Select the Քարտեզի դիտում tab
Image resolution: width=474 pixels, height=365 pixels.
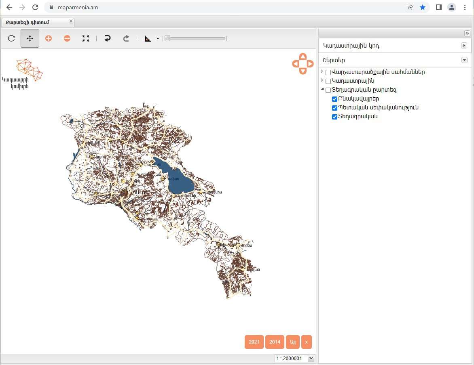click(28, 22)
